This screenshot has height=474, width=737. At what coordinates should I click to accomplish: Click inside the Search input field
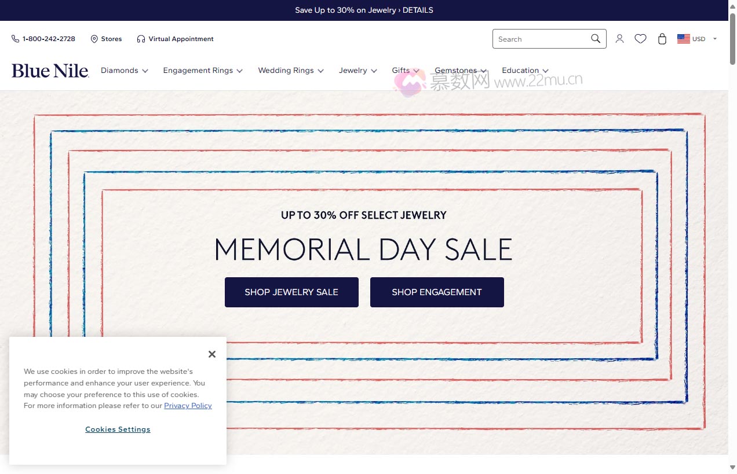539,39
